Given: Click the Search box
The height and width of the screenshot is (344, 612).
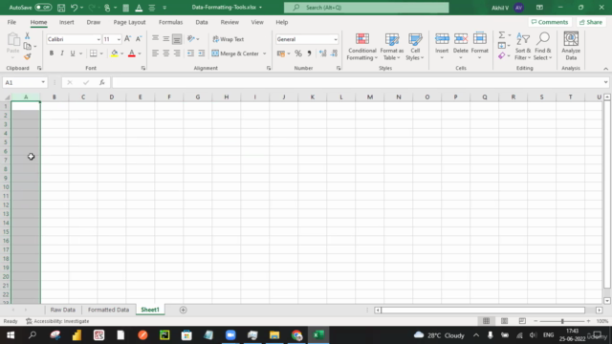Looking at the screenshot, I should [366, 8].
